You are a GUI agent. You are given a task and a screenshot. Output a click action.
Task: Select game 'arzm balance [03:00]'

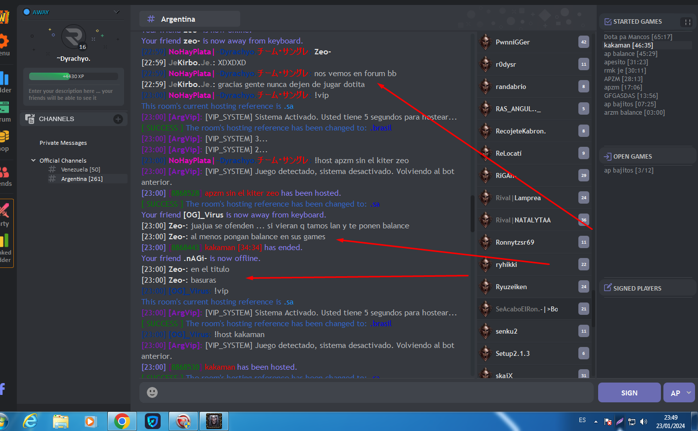click(x=634, y=113)
